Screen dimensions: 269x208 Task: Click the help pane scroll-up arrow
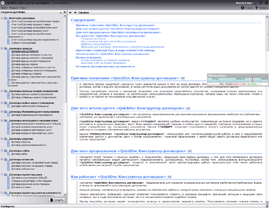click(x=267, y=16)
